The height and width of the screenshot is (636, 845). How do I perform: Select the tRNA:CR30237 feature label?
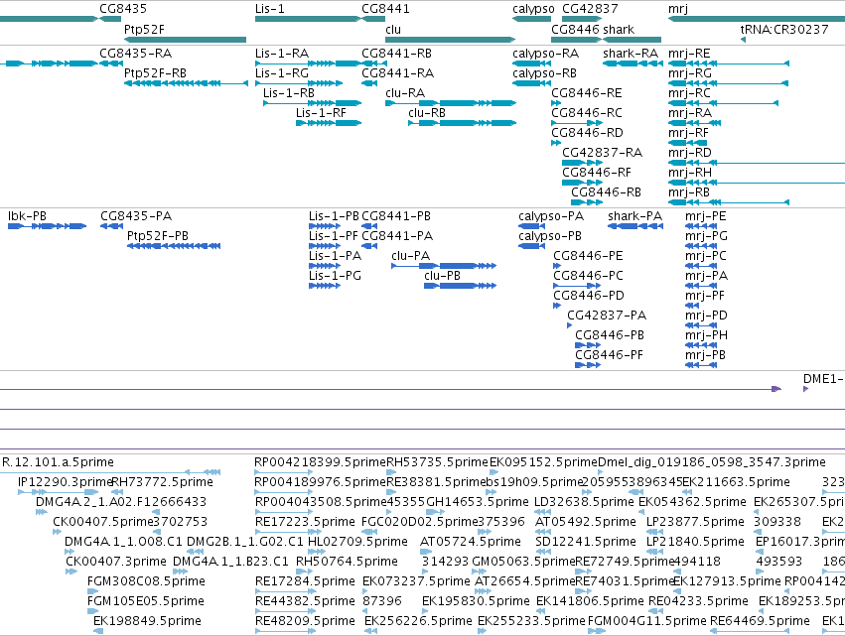coord(784,29)
